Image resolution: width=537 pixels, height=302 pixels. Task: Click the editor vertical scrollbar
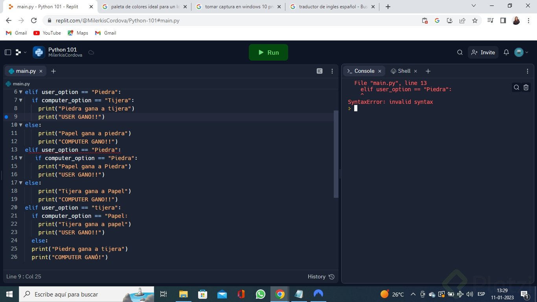(336, 154)
